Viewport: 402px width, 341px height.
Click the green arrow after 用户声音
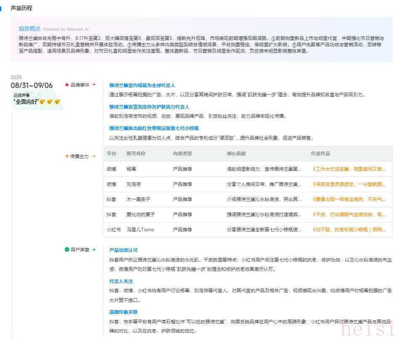(x=94, y=249)
